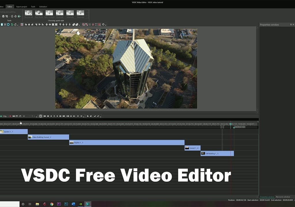Image resolution: width=295 pixels, height=207 pixels.
Task: Toggle the loop playback icon
Action: tap(20, 116)
